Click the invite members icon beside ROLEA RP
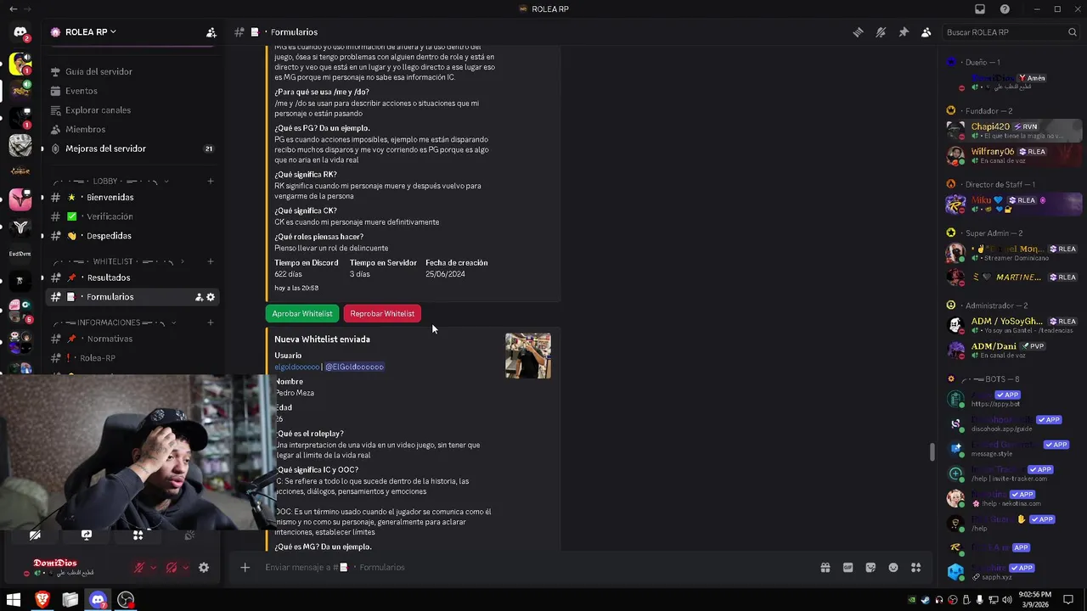1087x611 pixels. tap(211, 32)
